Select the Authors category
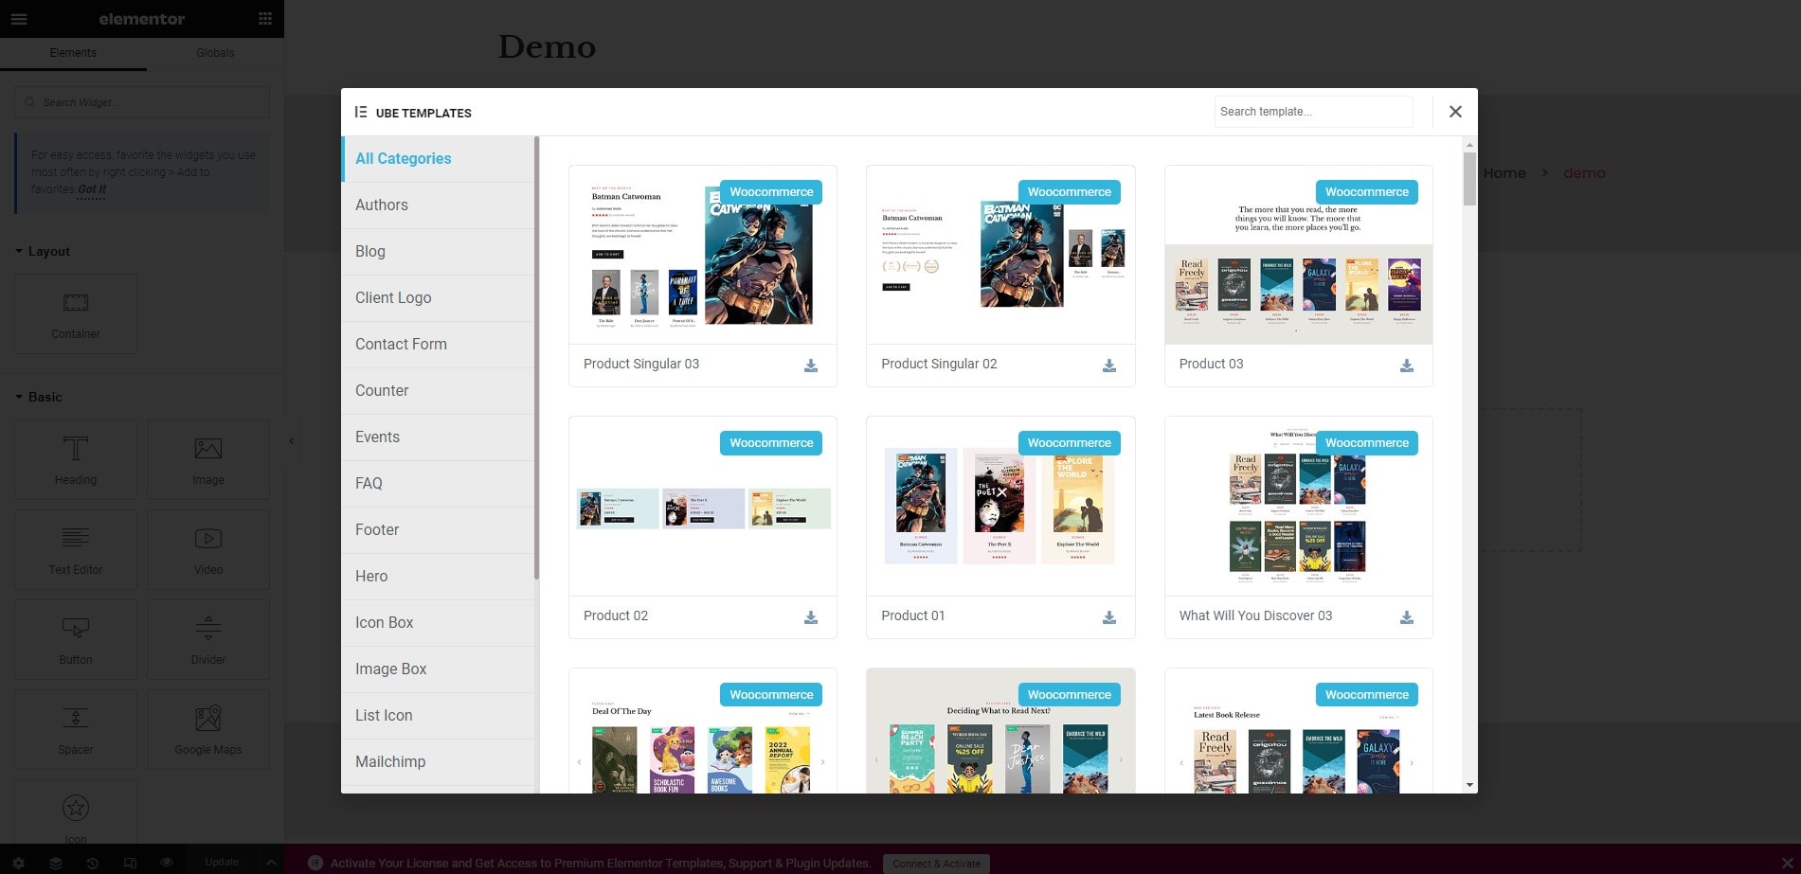The image size is (1801, 874). coord(438,205)
